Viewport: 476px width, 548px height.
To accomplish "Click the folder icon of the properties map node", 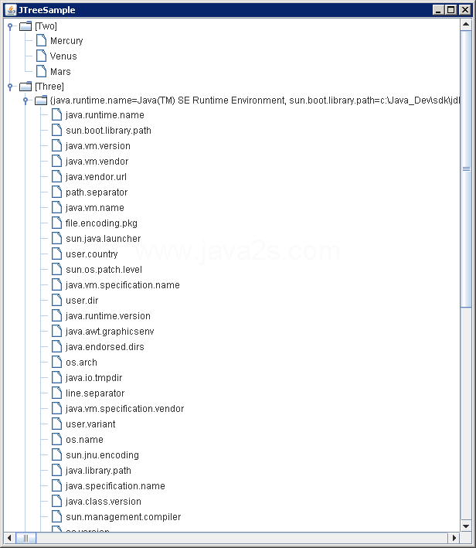I will tap(41, 100).
